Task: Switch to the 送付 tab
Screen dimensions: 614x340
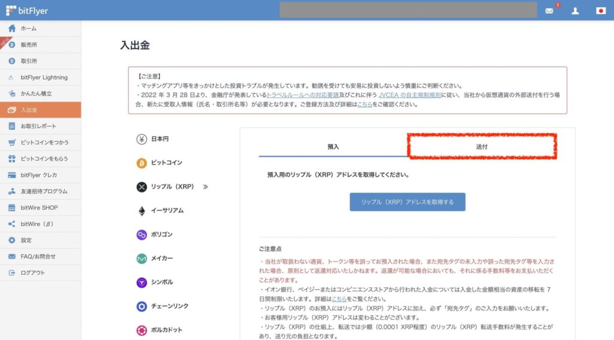Action: point(481,146)
